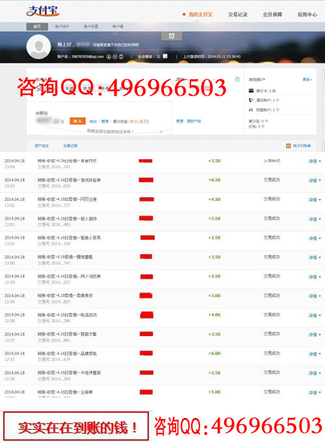Click the 支付宝 Alipay logo
The image size is (325, 442).
tap(43, 11)
